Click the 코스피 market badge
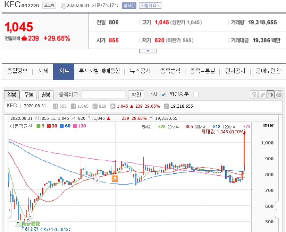 pos(49,5)
